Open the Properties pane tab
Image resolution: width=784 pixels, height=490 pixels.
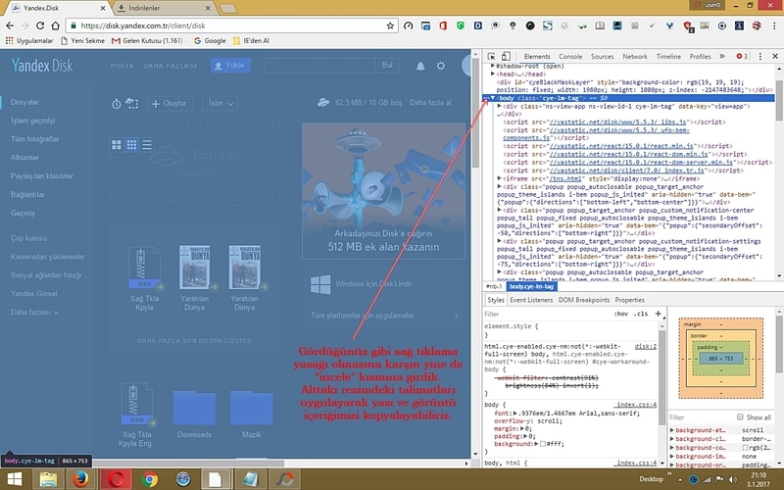click(629, 300)
